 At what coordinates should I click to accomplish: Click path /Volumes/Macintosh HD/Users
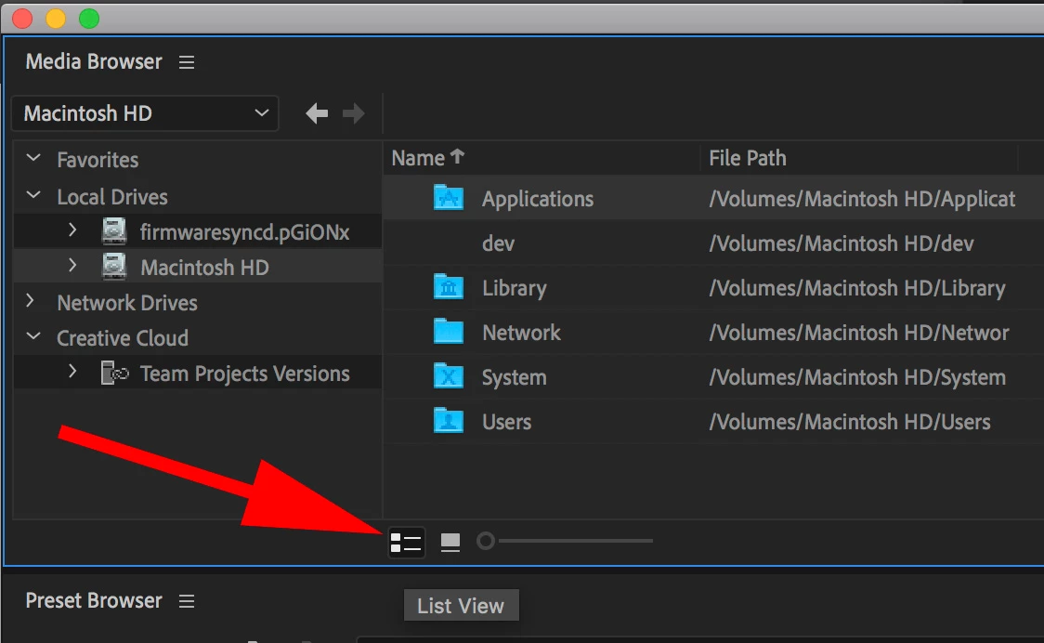[x=850, y=423]
